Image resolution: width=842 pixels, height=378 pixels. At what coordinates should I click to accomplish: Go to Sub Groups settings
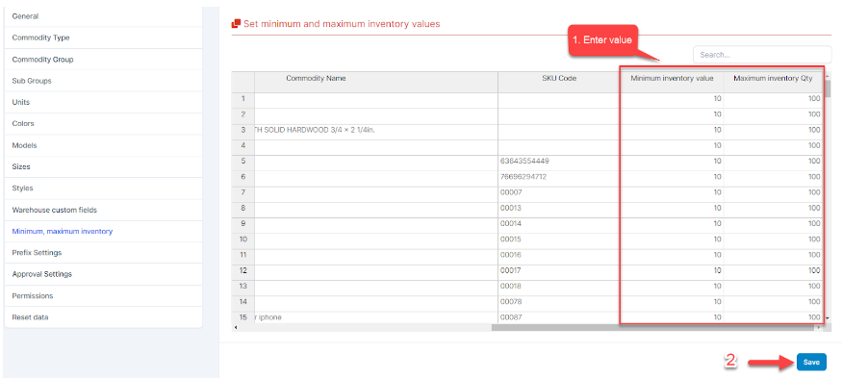point(103,81)
